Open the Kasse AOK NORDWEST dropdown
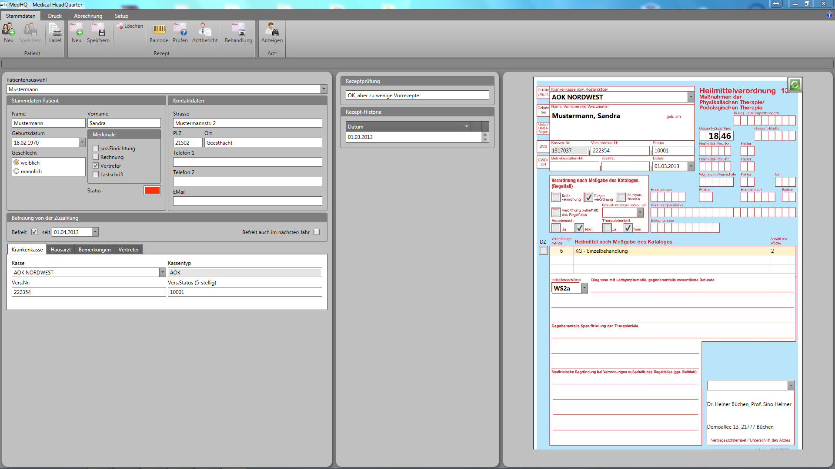Image resolution: width=835 pixels, height=469 pixels. tap(162, 273)
